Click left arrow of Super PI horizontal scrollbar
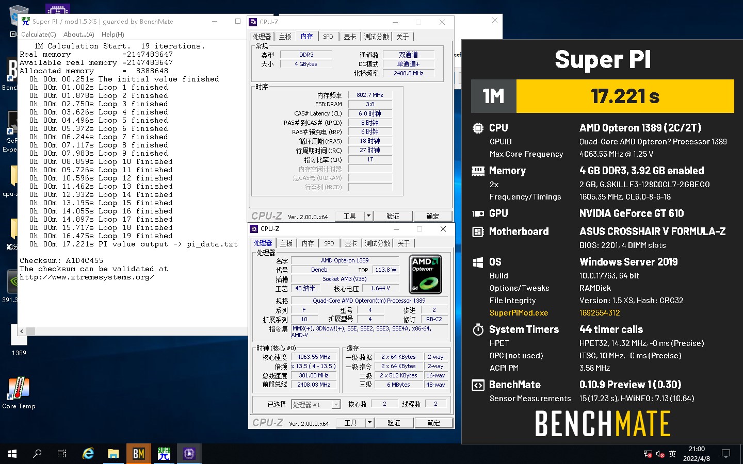 coord(22,331)
